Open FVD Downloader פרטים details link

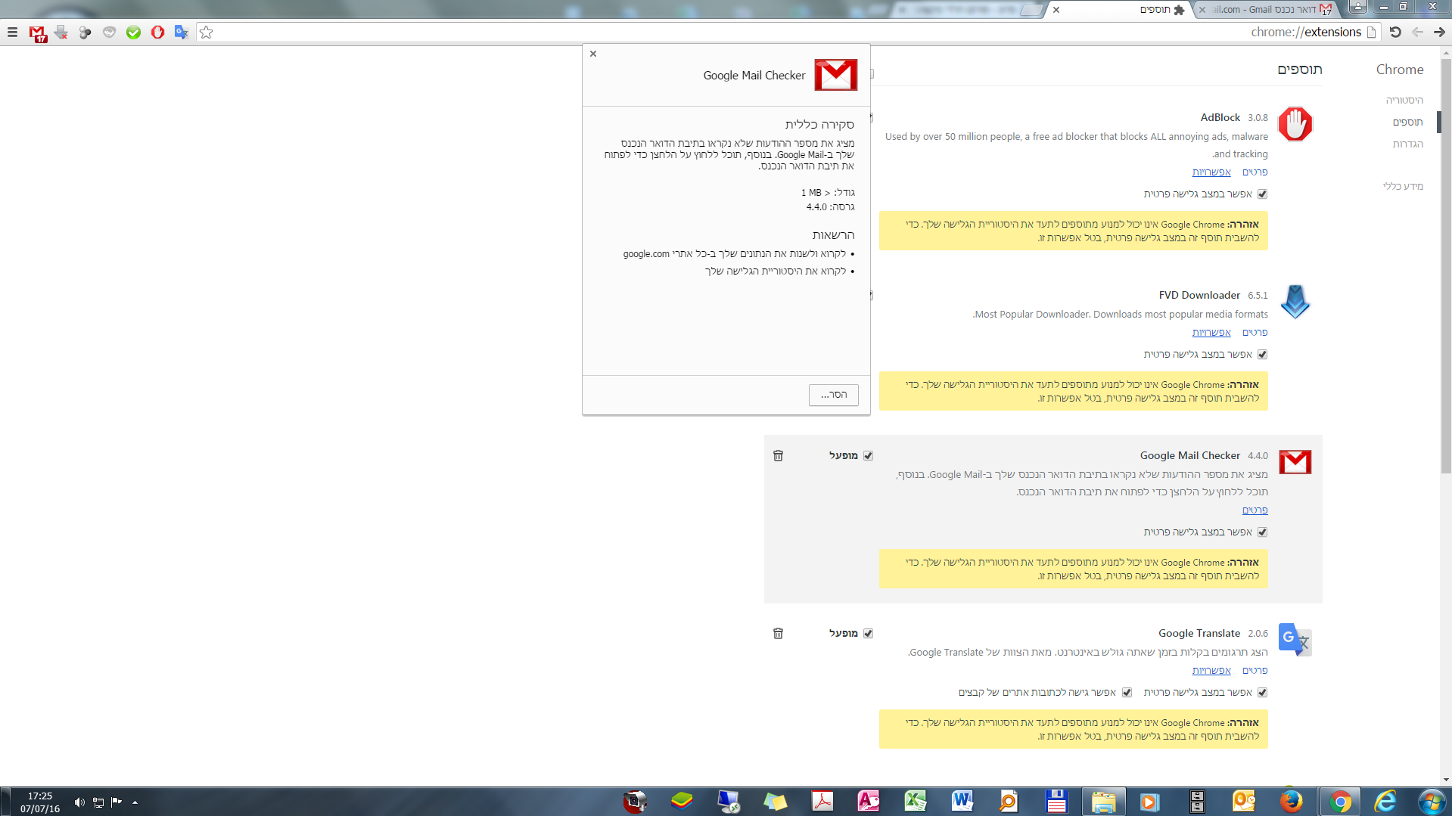click(1255, 333)
